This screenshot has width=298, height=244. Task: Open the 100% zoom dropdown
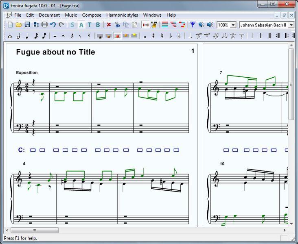(x=233, y=25)
